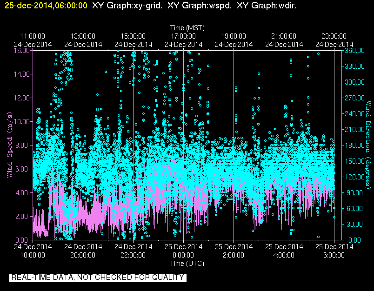Click the '10.00' wind speed tick label
Image resolution: width=374 pixels, height=291 pixels.
pyautogui.click(x=22, y=121)
